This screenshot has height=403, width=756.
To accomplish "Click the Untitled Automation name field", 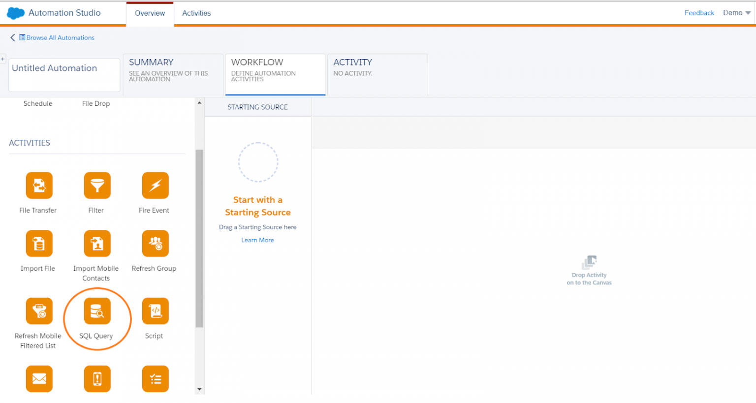I will (64, 75).
